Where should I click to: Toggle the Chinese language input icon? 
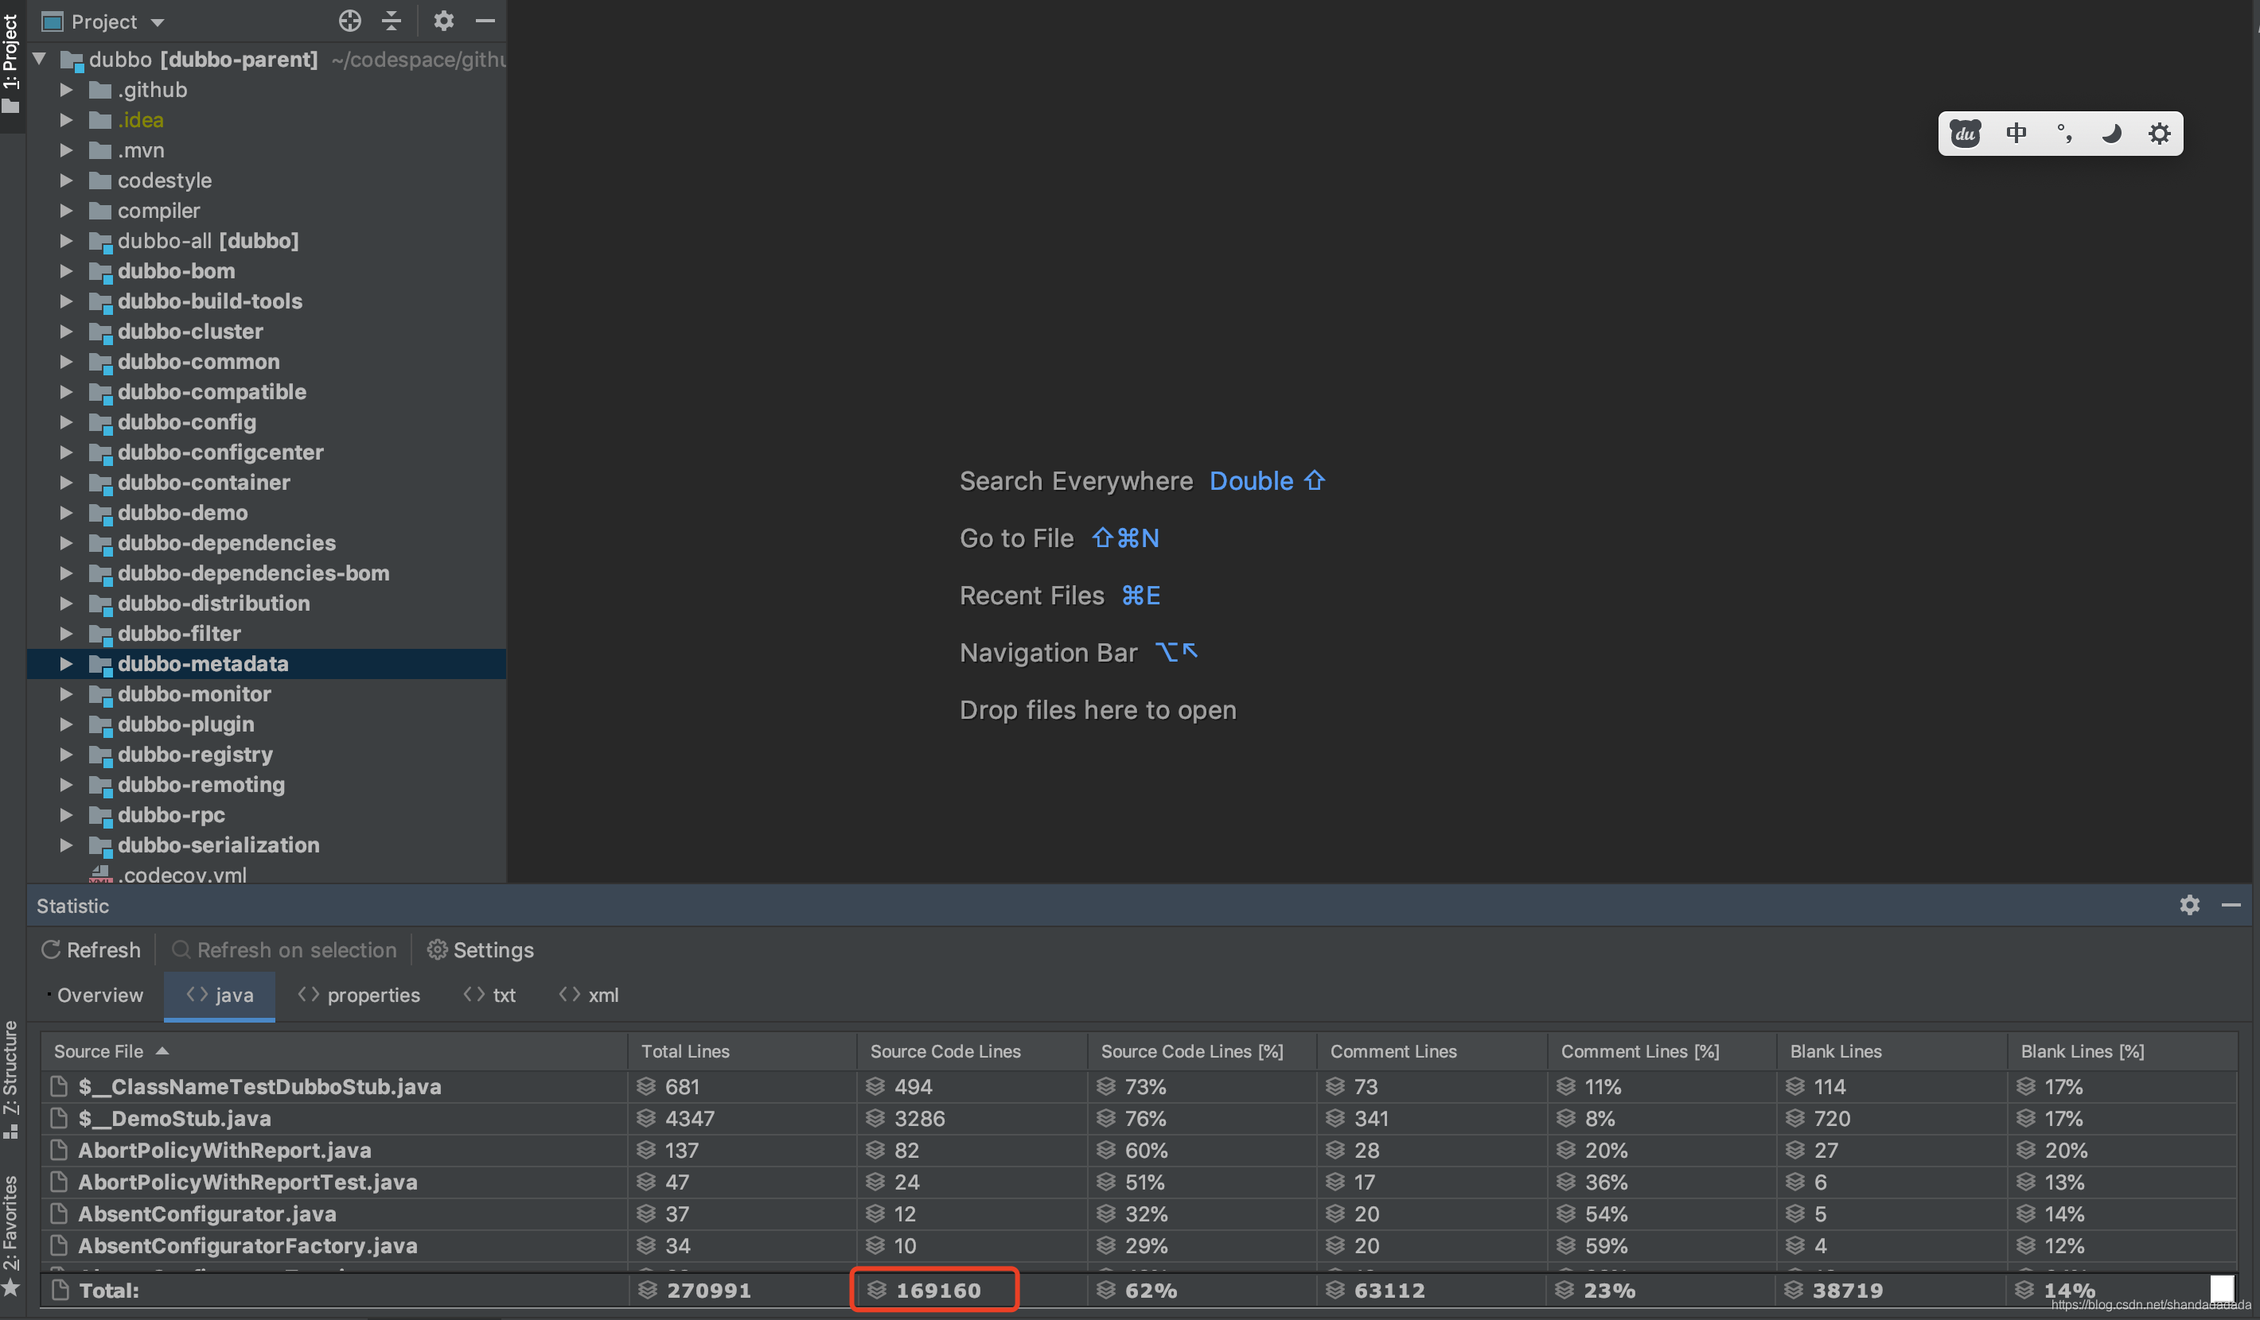[x=2016, y=134]
